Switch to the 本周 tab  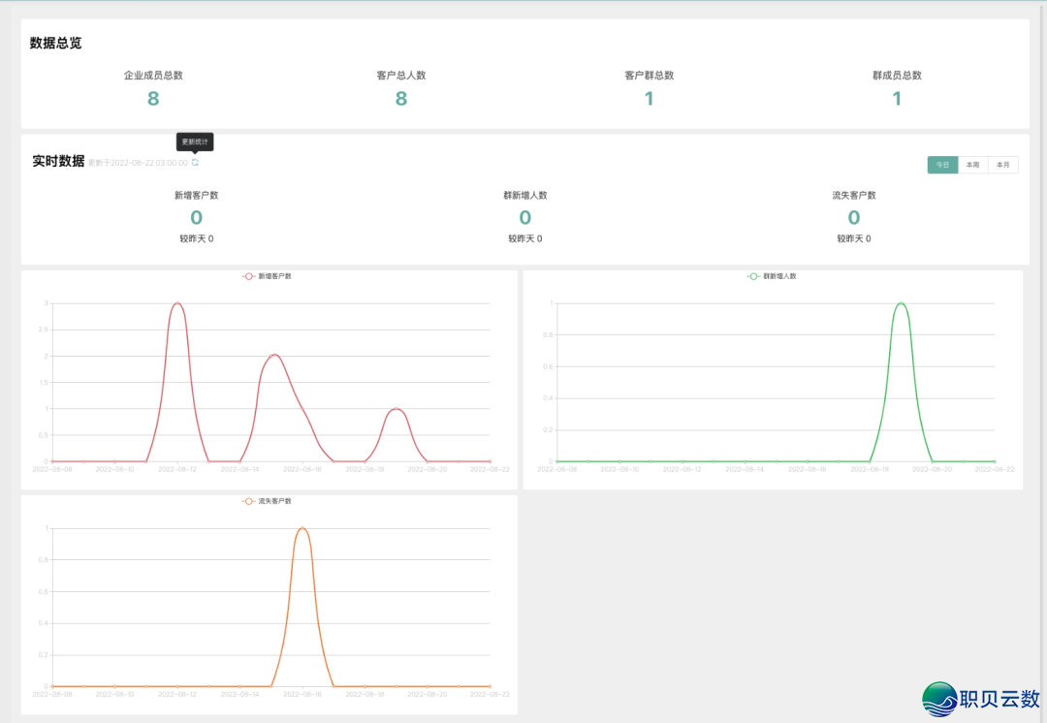point(972,165)
